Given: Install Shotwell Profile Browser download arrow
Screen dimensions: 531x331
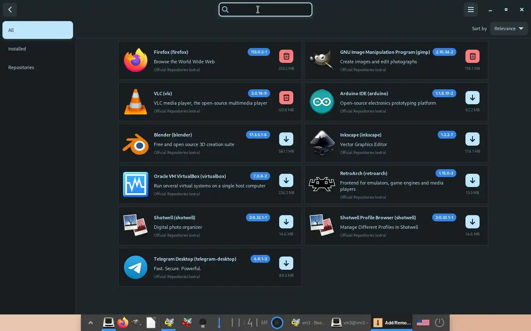Looking at the screenshot, I should click(x=472, y=222).
